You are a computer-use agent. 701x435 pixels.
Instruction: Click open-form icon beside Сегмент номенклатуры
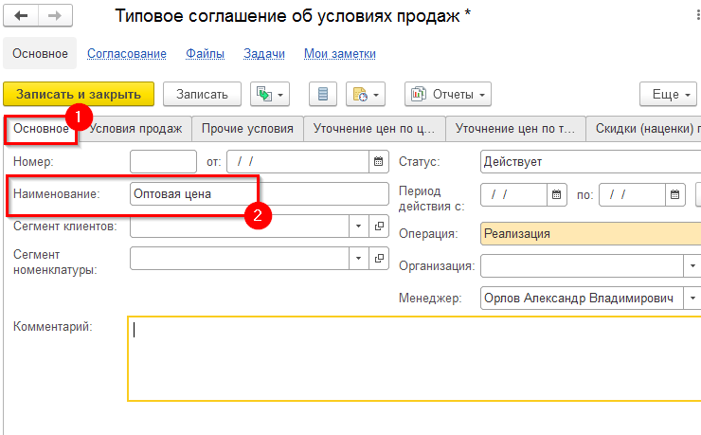tap(379, 258)
